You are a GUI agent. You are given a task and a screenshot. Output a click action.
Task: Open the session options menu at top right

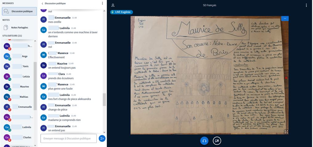(306, 6)
